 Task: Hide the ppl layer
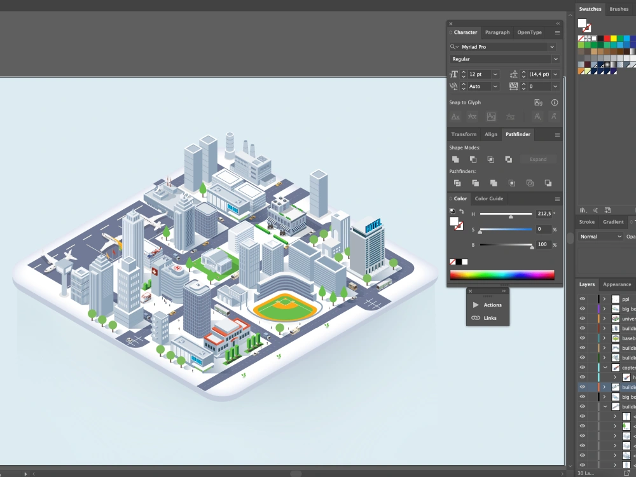pos(583,299)
